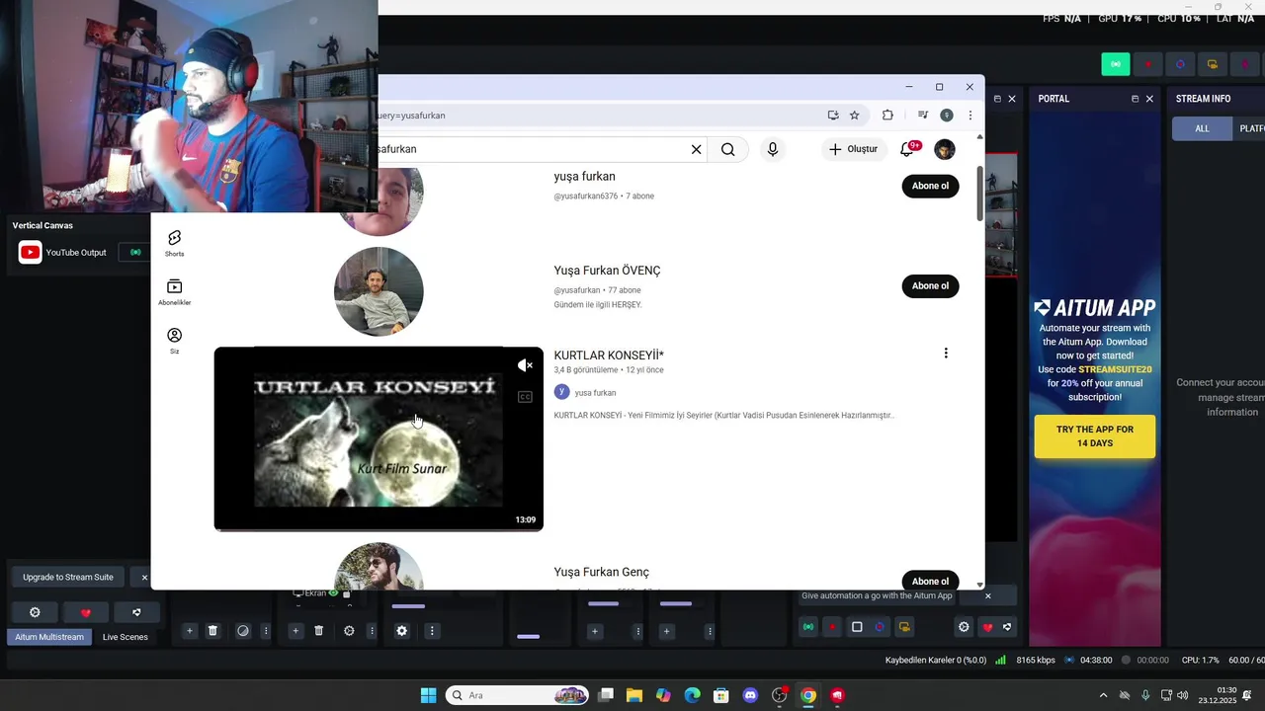Toggle the replay buffer button in top toolbar
The width and height of the screenshot is (1265, 711).
(1180, 64)
